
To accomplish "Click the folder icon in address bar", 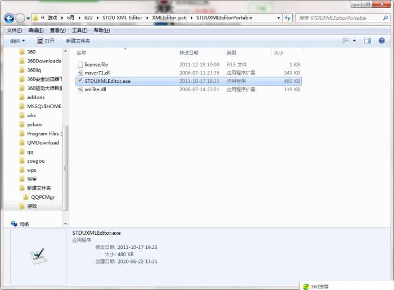I will [35, 18].
